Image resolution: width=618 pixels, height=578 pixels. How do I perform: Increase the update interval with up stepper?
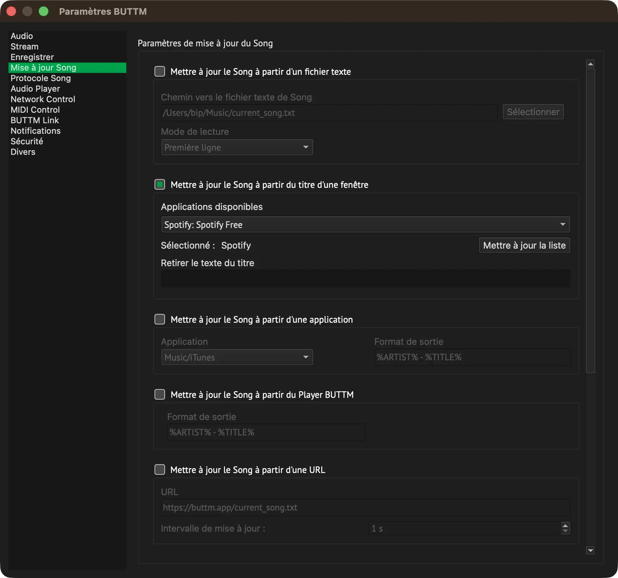coord(565,525)
